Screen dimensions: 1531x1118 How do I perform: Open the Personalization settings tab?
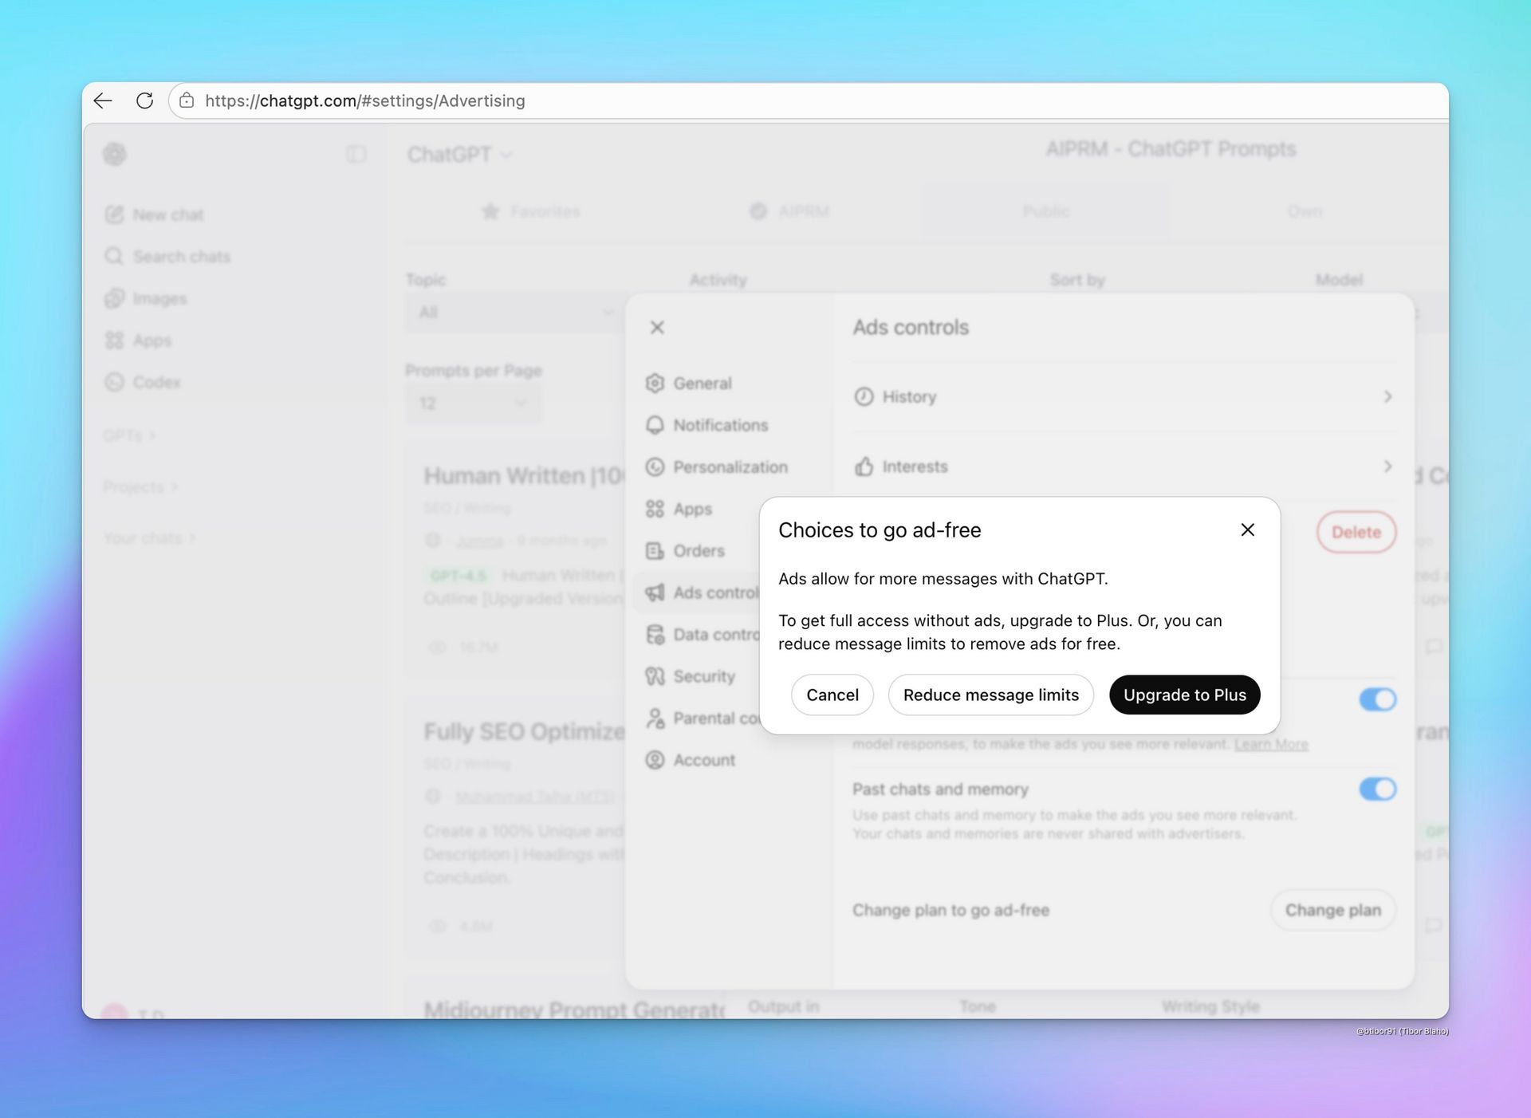[730, 467]
